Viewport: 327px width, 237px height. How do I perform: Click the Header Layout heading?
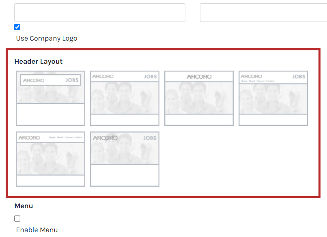[39, 62]
